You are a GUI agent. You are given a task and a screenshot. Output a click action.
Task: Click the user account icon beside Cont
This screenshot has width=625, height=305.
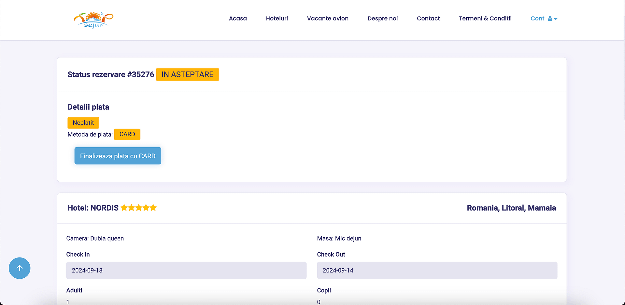(x=550, y=19)
